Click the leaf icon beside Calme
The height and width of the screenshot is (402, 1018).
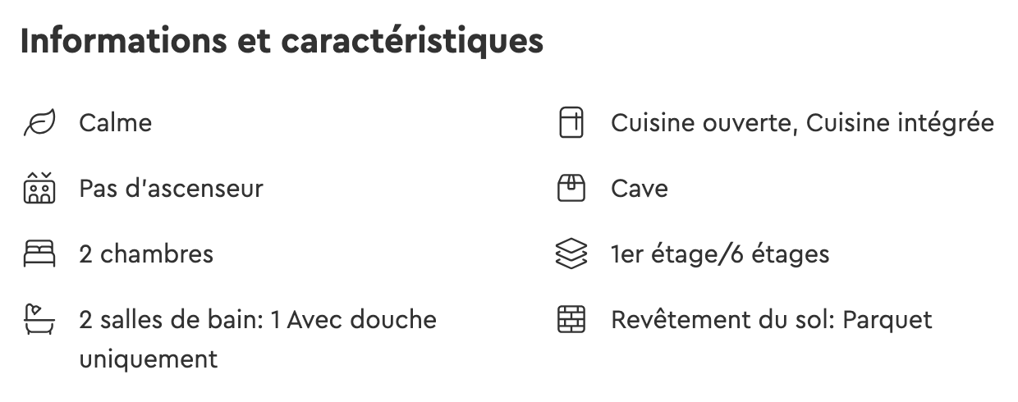[39, 124]
